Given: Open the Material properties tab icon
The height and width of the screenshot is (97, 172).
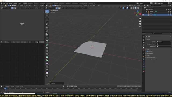Looking at the screenshot, I should [144, 72].
